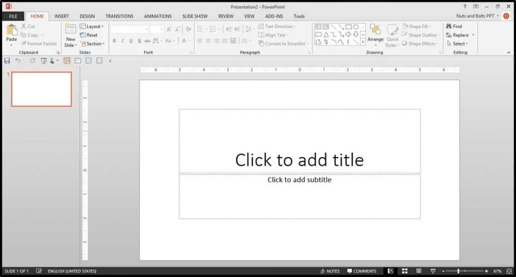Select the text box shape icon
Screen dimensions: 516x277
coord(318,27)
